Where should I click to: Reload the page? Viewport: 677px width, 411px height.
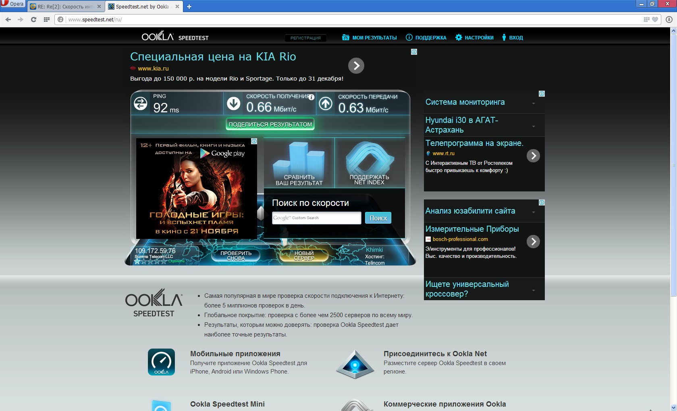tap(33, 19)
